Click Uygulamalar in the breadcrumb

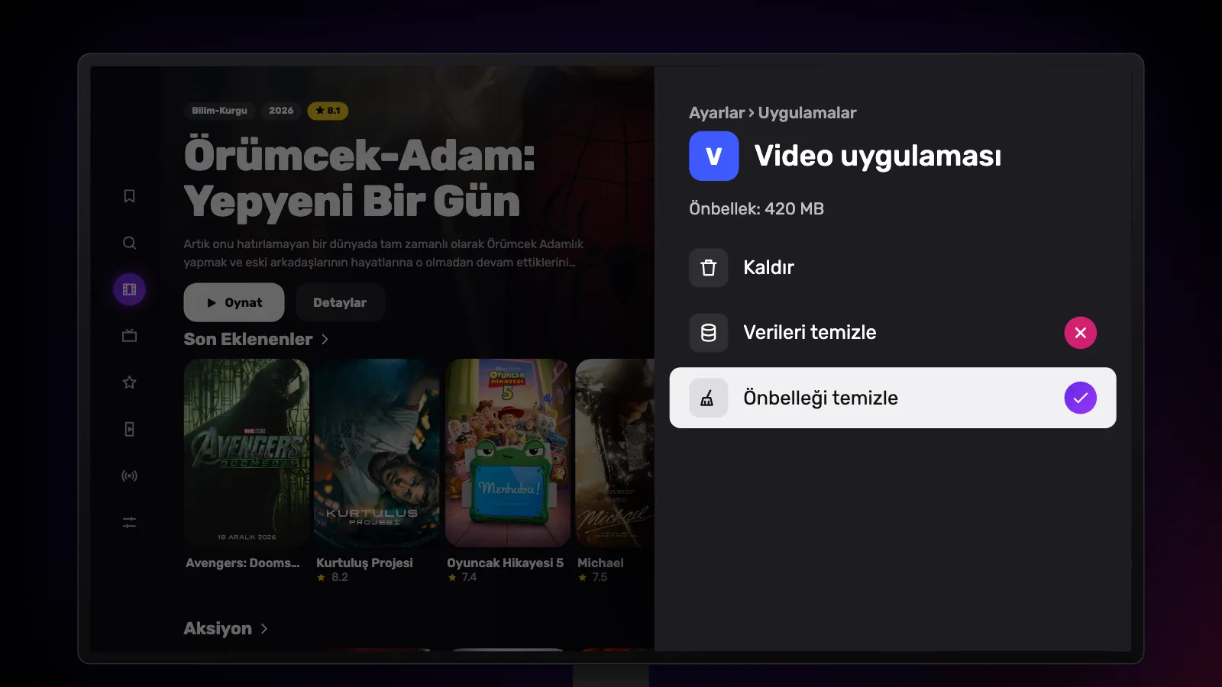[807, 113]
